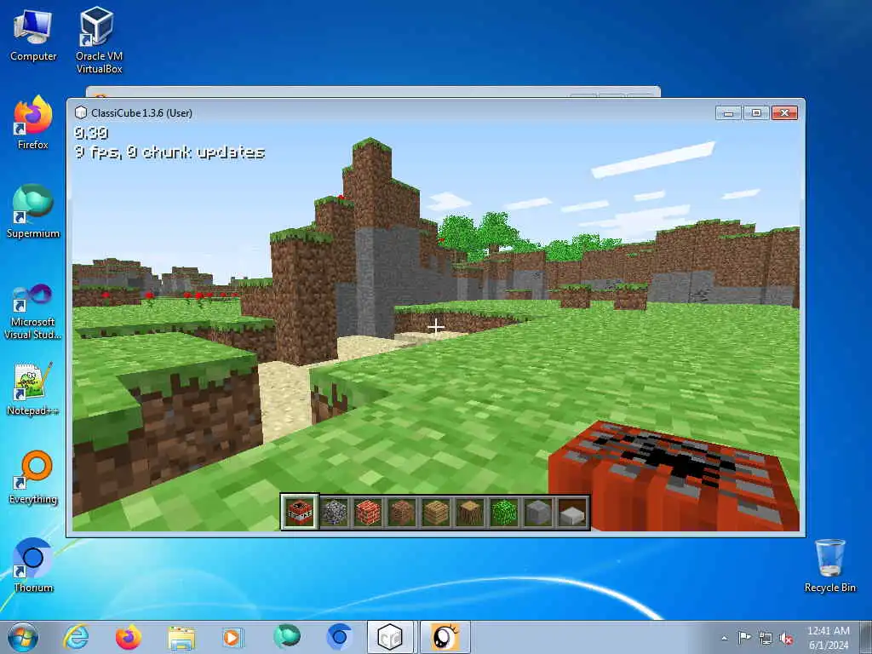The image size is (872, 654).
Task: Click the ClassiCube 1.3.6 (User) title text
Action: [x=142, y=113]
